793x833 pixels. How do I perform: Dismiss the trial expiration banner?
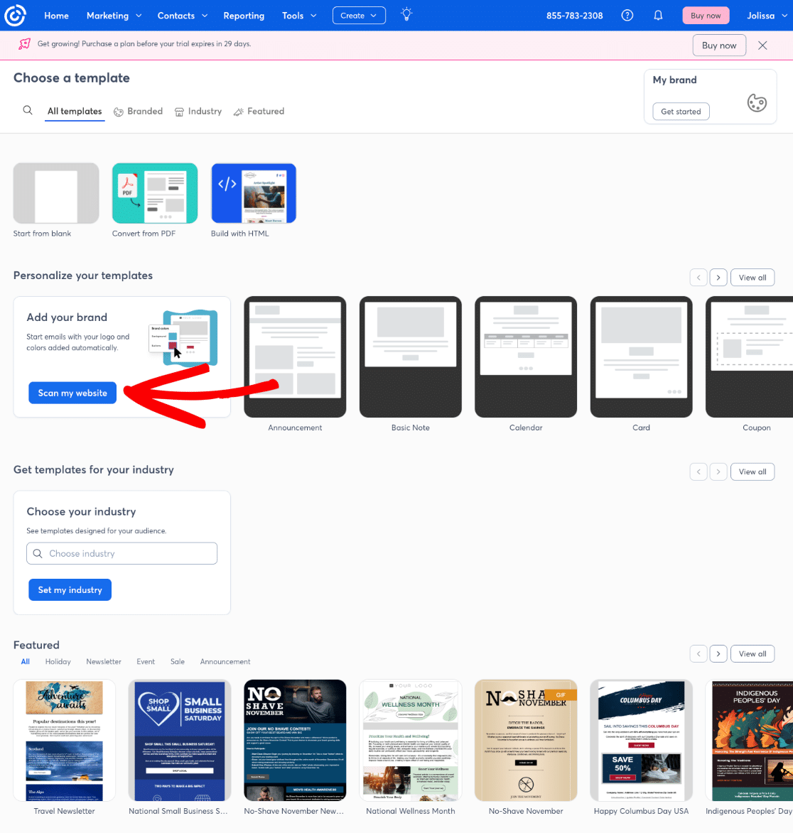762,45
